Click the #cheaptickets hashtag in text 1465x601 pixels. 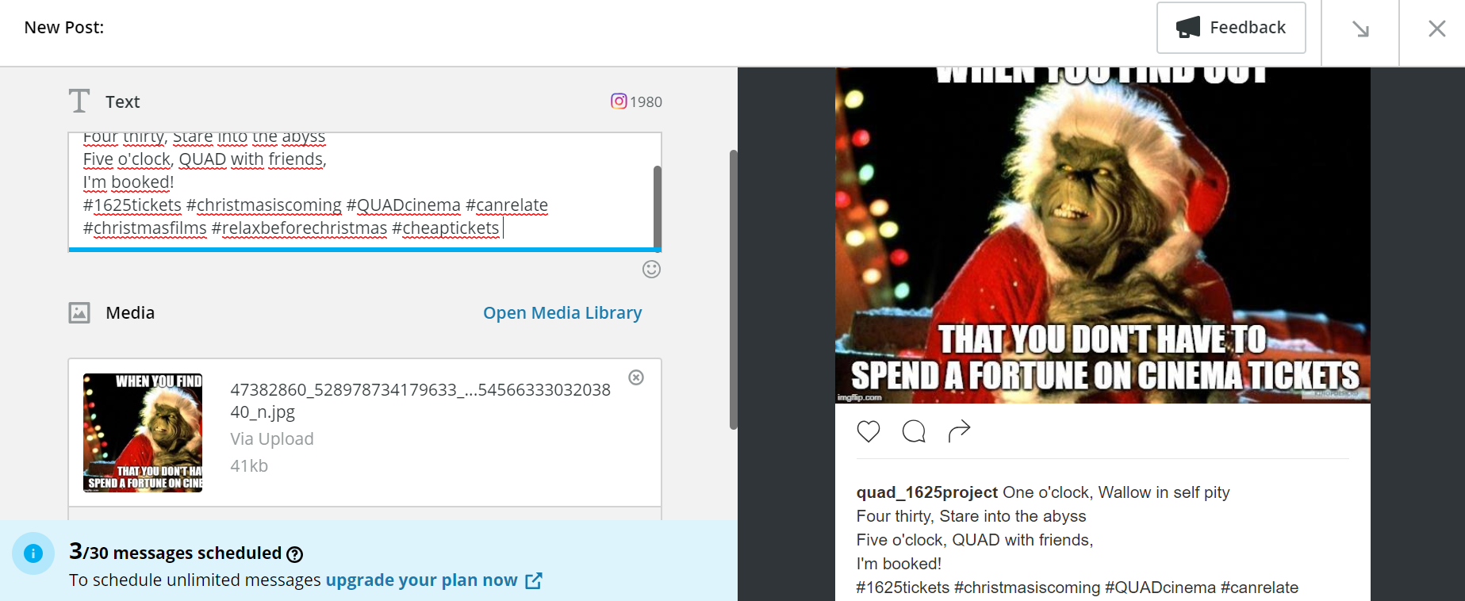446,228
